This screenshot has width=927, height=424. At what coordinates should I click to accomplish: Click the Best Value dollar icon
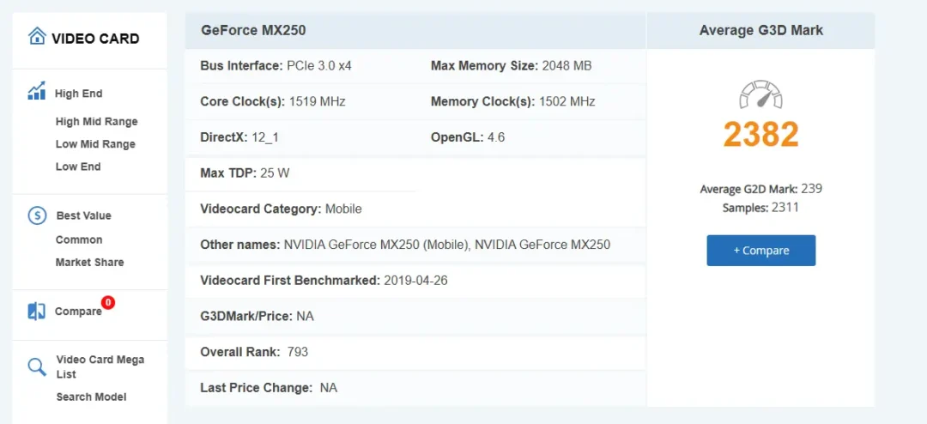[x=37, y=215]
